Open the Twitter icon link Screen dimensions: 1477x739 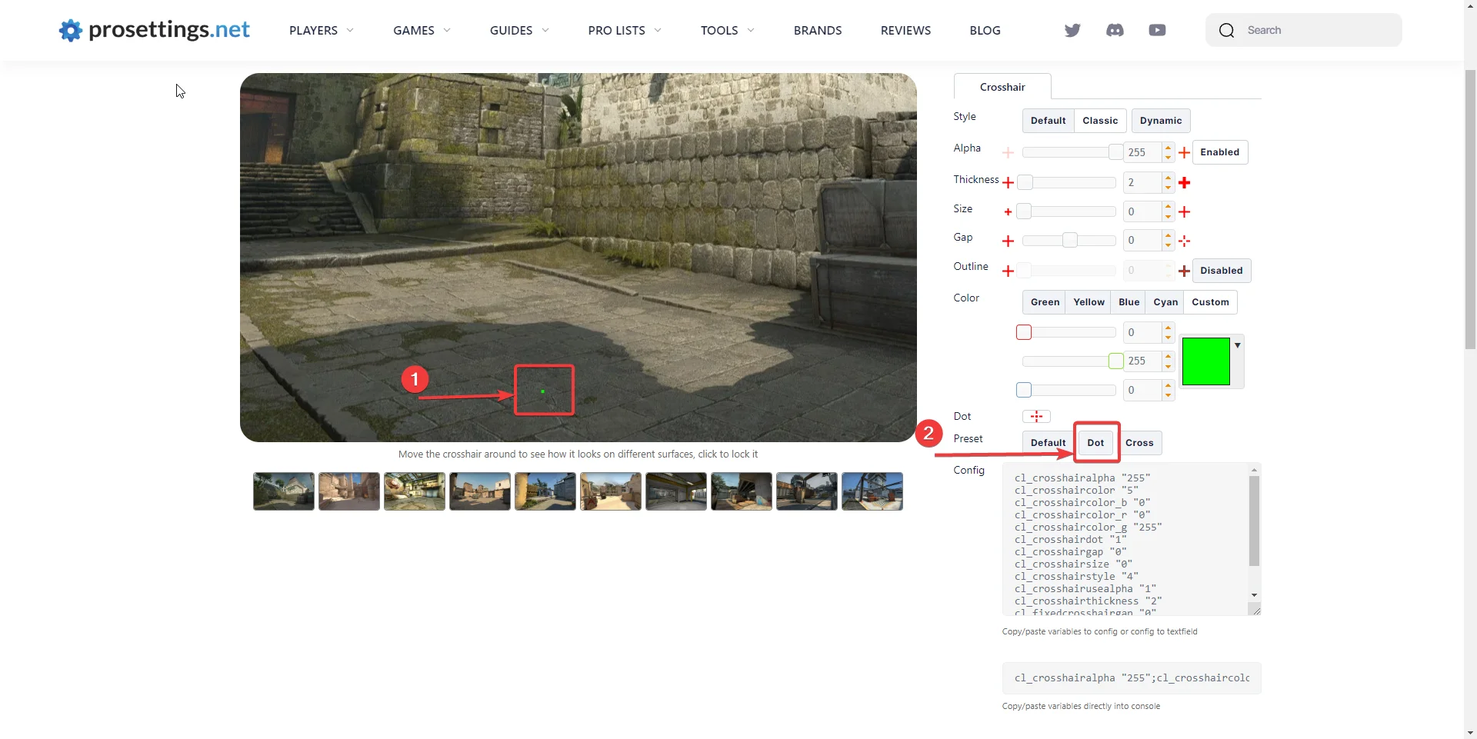[1072, 30]
